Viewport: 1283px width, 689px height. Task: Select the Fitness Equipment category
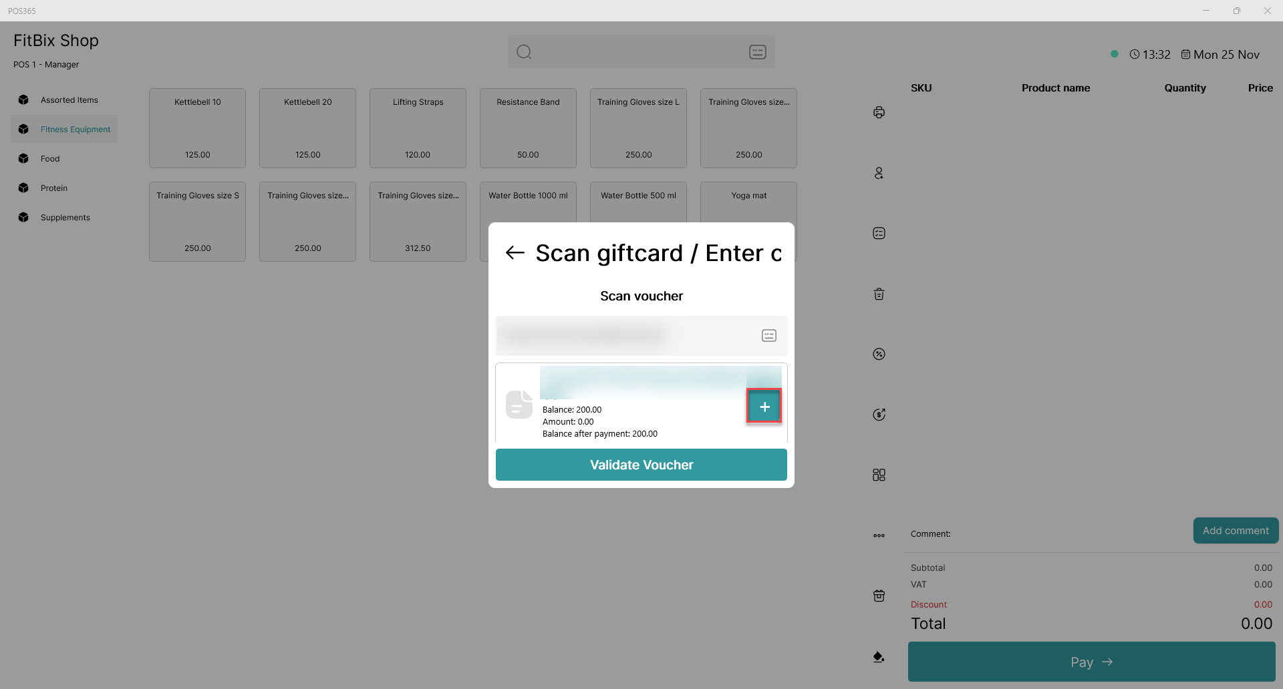click(64, 130)
